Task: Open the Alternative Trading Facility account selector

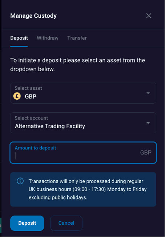Action: tap(83, 123)
